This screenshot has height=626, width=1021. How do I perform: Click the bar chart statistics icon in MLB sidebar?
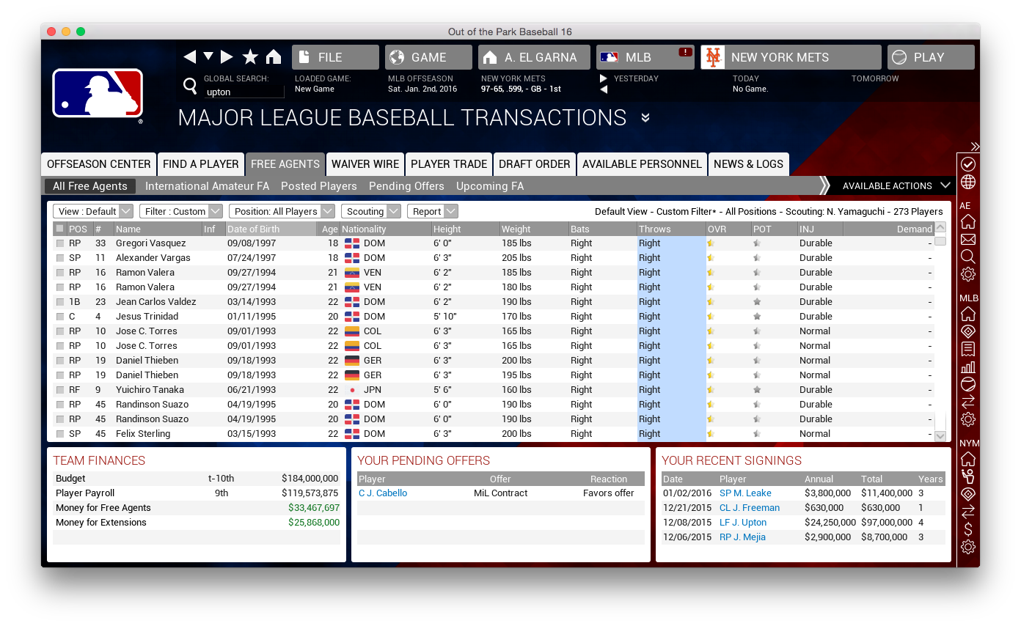point(967,367)
